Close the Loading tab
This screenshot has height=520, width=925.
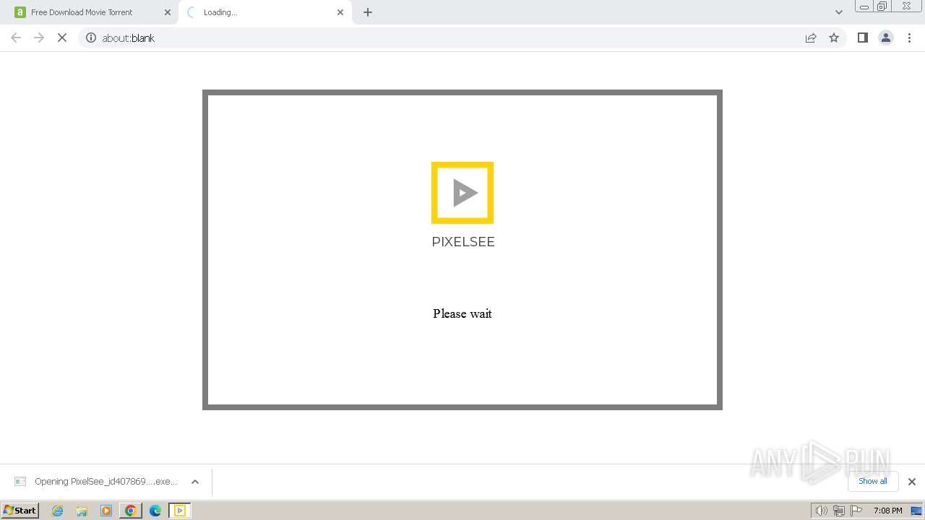tap(340, 12)
